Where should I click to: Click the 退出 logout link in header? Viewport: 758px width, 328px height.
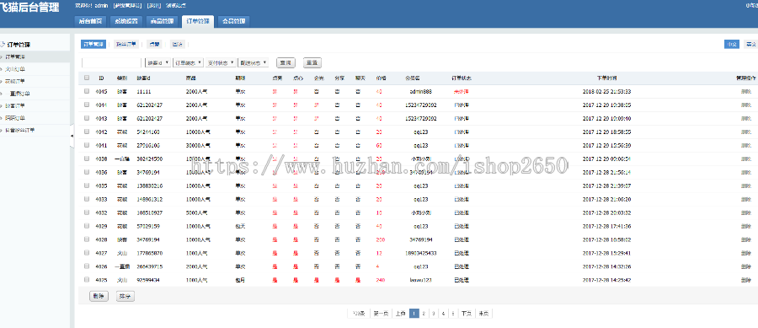(x=154, y=6)
